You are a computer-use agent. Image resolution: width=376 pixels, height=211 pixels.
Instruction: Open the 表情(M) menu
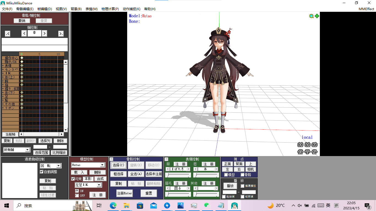(x=91, y=9)
